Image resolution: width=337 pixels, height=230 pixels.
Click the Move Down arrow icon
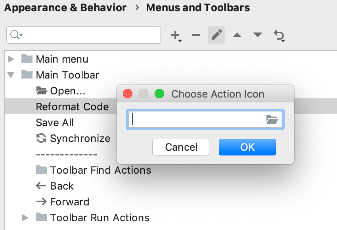click(257, 35)
